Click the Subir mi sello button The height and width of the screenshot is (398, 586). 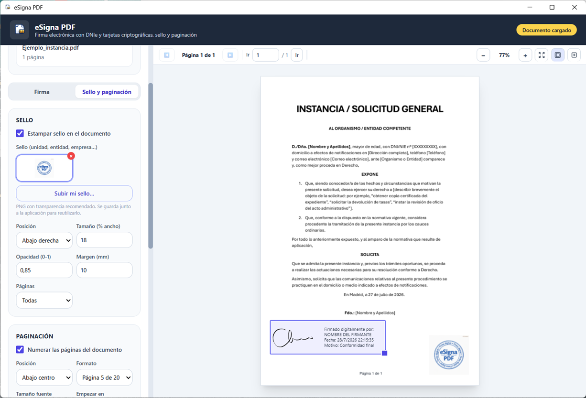(74, 194)
